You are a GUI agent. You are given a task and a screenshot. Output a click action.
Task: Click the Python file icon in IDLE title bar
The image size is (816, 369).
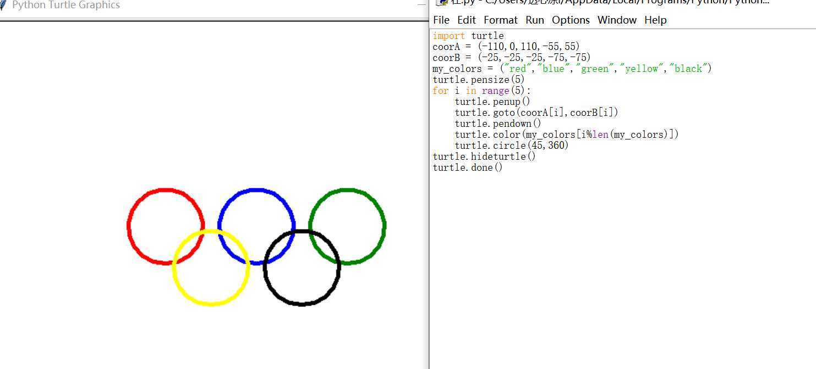pos(441,2)
